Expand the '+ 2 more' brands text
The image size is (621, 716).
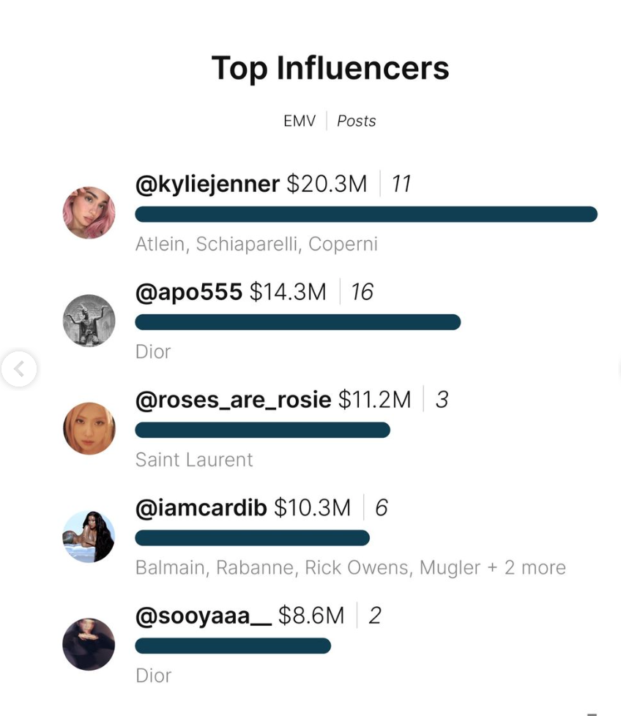(527, 567)
